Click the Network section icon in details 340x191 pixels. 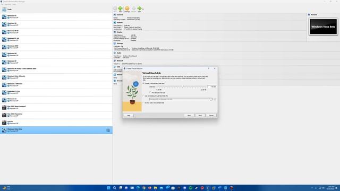115,60
